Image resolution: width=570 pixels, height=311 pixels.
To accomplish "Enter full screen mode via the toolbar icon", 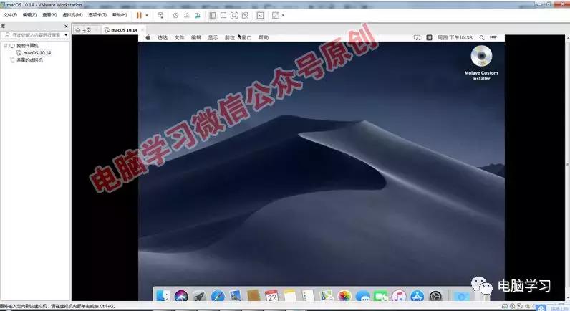I will tap(234, 15).
